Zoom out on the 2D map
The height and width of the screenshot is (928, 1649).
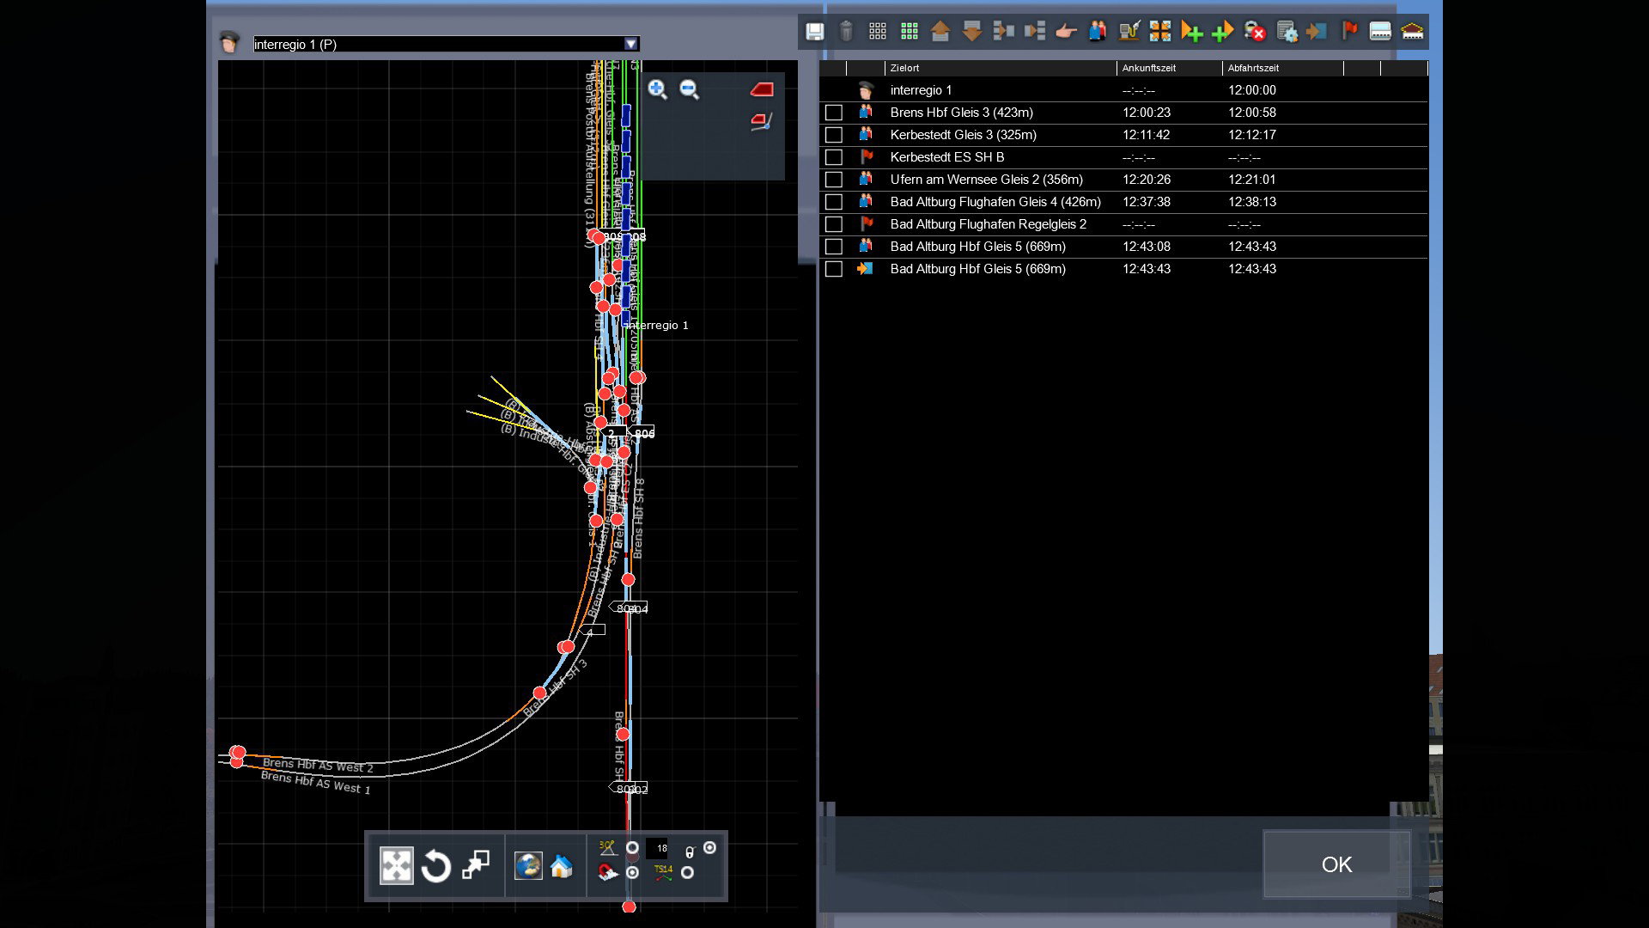689,89
